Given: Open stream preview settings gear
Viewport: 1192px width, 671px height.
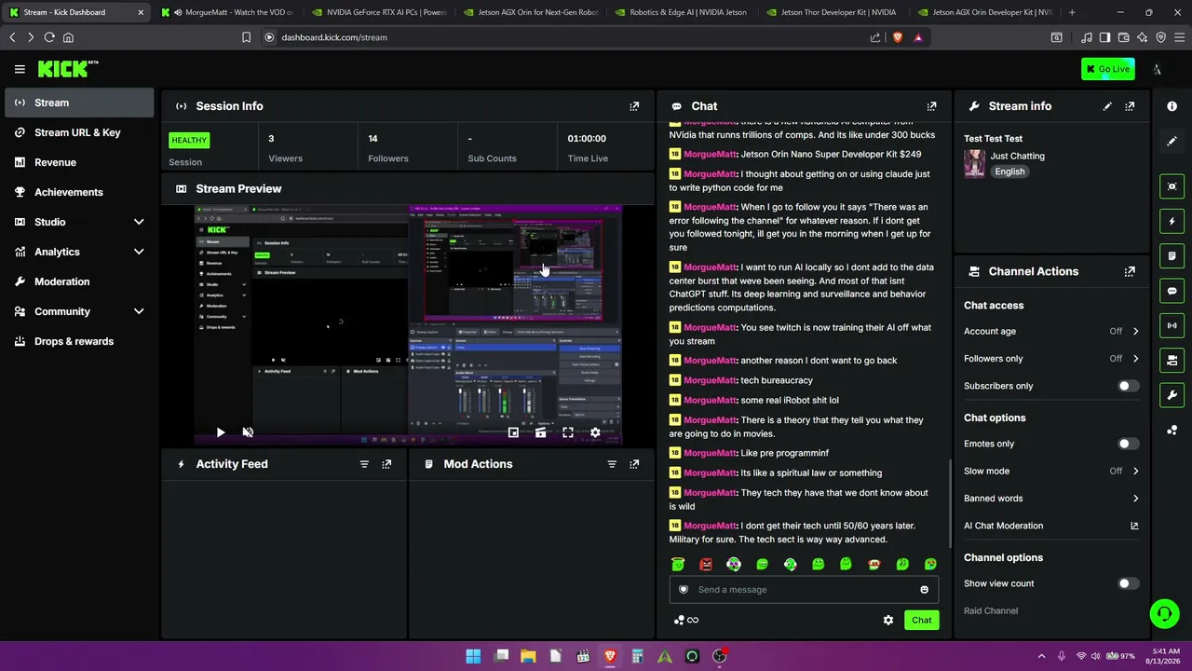Looking at the screenshot, I should click(595, 432).
